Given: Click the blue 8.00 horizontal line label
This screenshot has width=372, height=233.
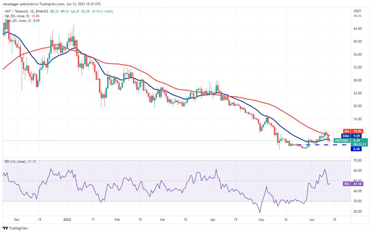Looking at the screenshot, I should tap(357, 149).
